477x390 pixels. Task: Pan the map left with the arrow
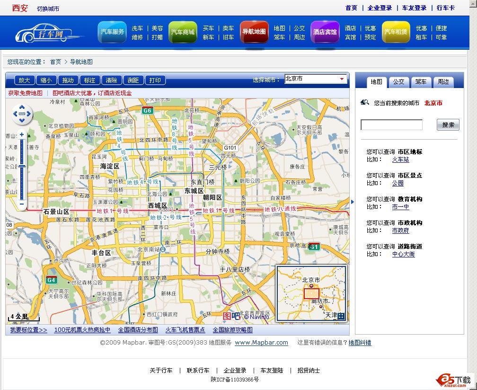pos(16,114)
